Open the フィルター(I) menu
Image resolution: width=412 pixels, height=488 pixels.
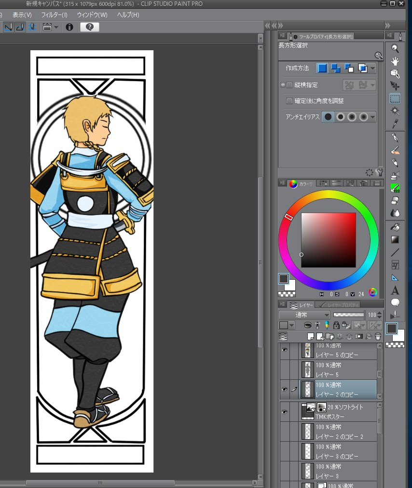pyautogui.click(x=55, y=15)
